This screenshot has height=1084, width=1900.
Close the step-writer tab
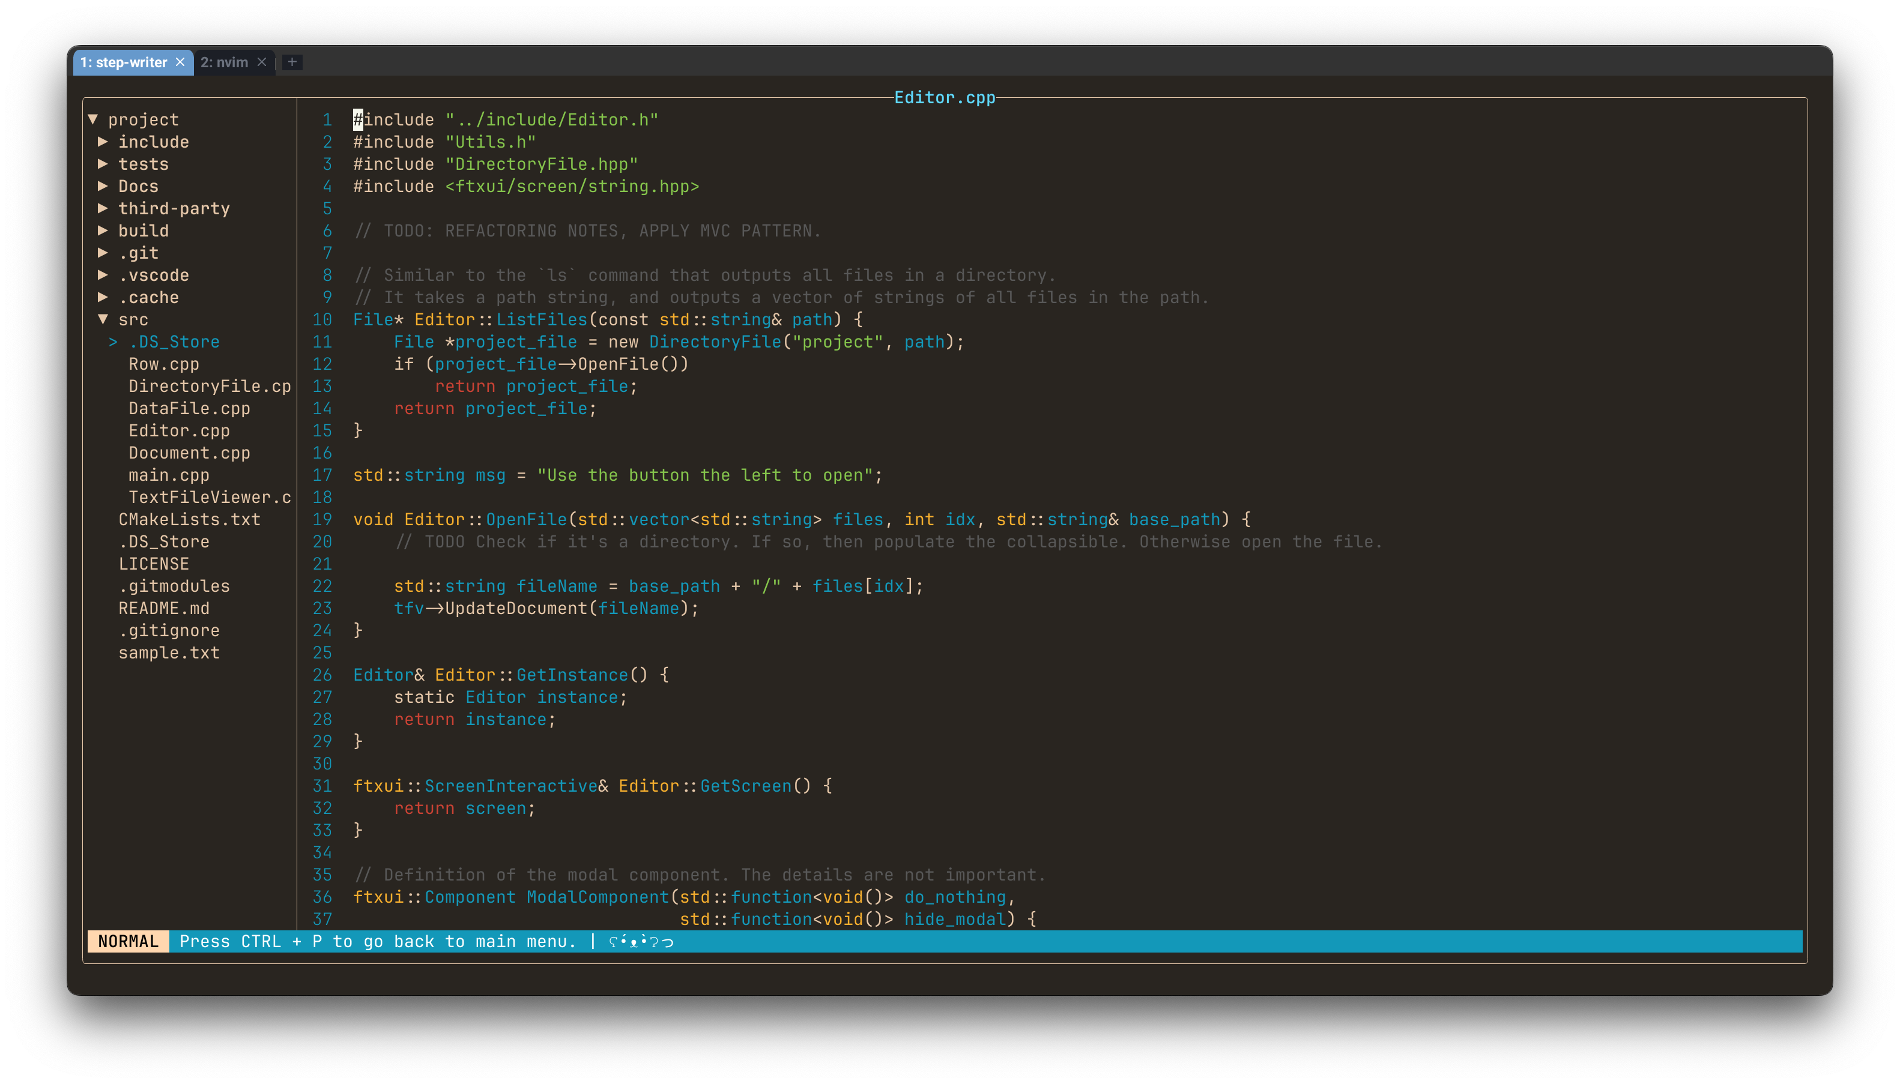pyautogui.click(x=180, y=62)
